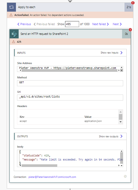138x190 pixels.
Task: Click the connection status checkmark icon
Action: pos(125,176)
